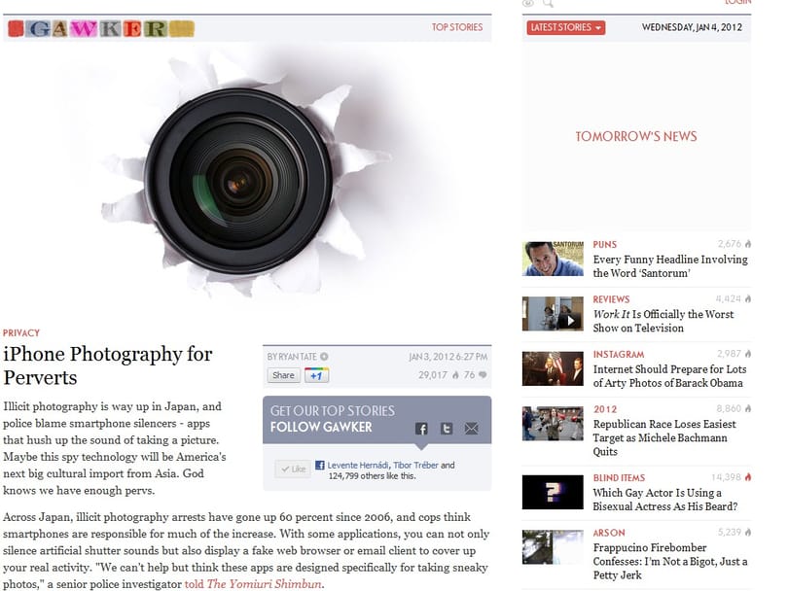Click the Facebook Like button
The image size is (788, 591).
[x=293, y=469]
